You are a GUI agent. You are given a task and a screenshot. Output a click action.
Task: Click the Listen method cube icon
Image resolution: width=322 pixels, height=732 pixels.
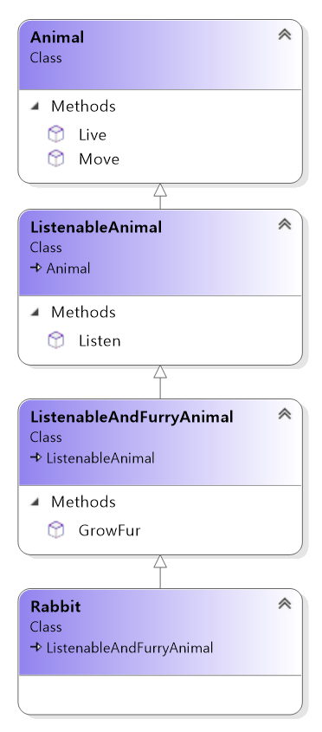point(56,340)
